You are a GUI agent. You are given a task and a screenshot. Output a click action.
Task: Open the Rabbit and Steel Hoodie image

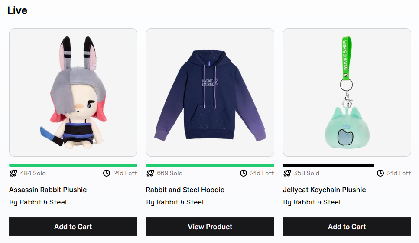210,92
